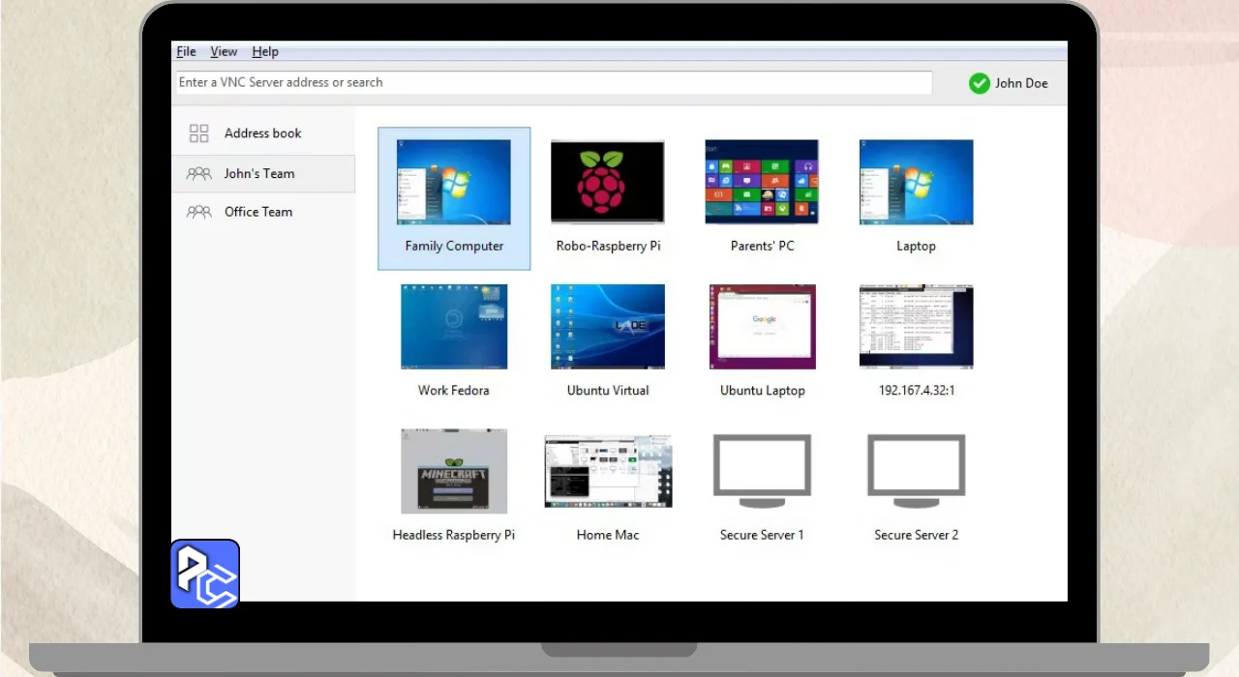Select the Headless Raspberry Pi thumbnail
Image resolution: width=1239 pixels, height=677 pixels.
454,471
